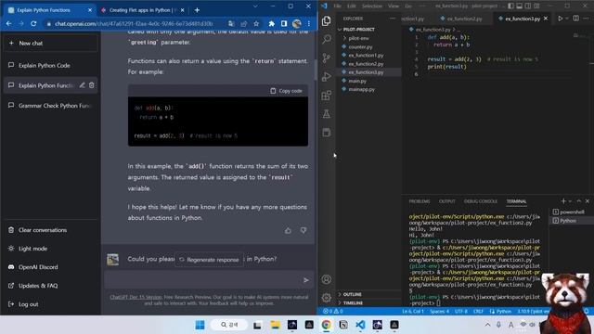
Task: Open Chrome three-dot menu
Action: [309, 23]
